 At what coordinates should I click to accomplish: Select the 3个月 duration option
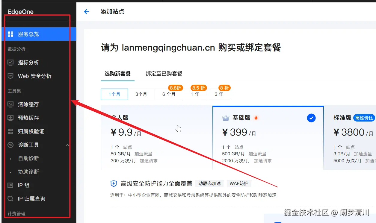(x=141, y=94)
